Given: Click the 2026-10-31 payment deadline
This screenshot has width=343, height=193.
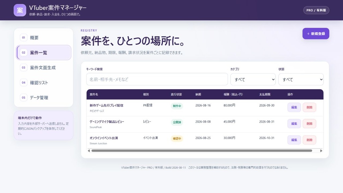Looking at the screenshot, I should [x=267, y=138].
